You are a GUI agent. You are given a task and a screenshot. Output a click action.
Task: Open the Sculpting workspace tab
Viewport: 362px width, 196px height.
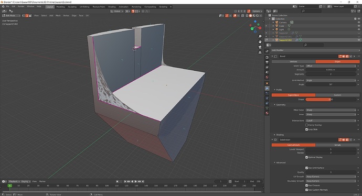pyautogui.click(x=72, y=7)
